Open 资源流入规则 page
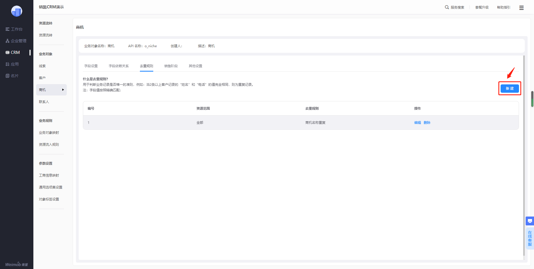The width and height of the screenshot is (534, 269). click(x=49, y=145)
